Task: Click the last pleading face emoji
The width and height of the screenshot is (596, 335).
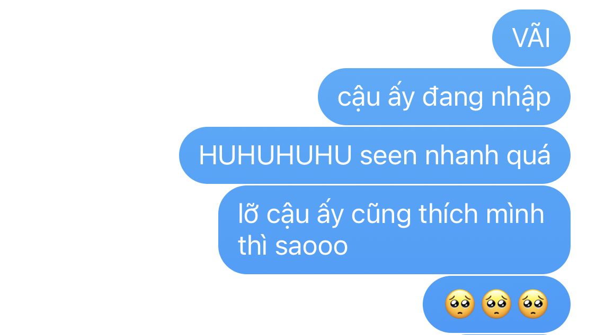Action: pos(533,304)
